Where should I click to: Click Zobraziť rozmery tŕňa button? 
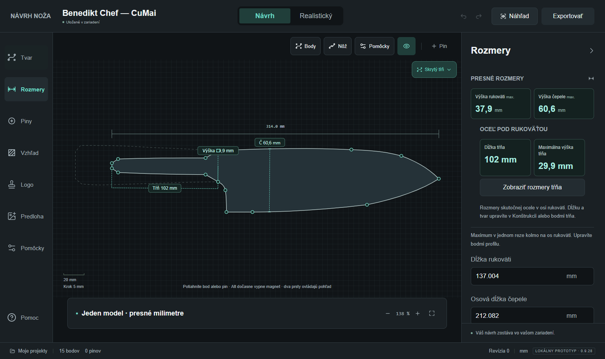pos(532,187)
